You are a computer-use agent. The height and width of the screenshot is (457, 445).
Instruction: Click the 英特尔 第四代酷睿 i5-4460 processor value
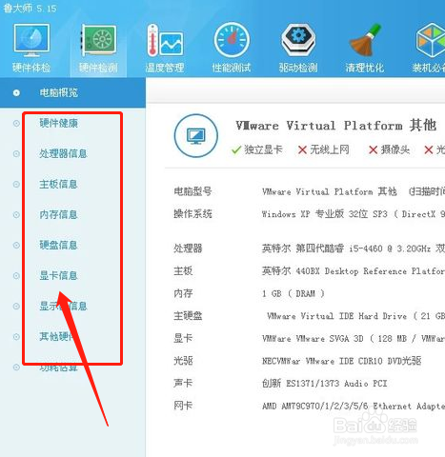[354, 248]
